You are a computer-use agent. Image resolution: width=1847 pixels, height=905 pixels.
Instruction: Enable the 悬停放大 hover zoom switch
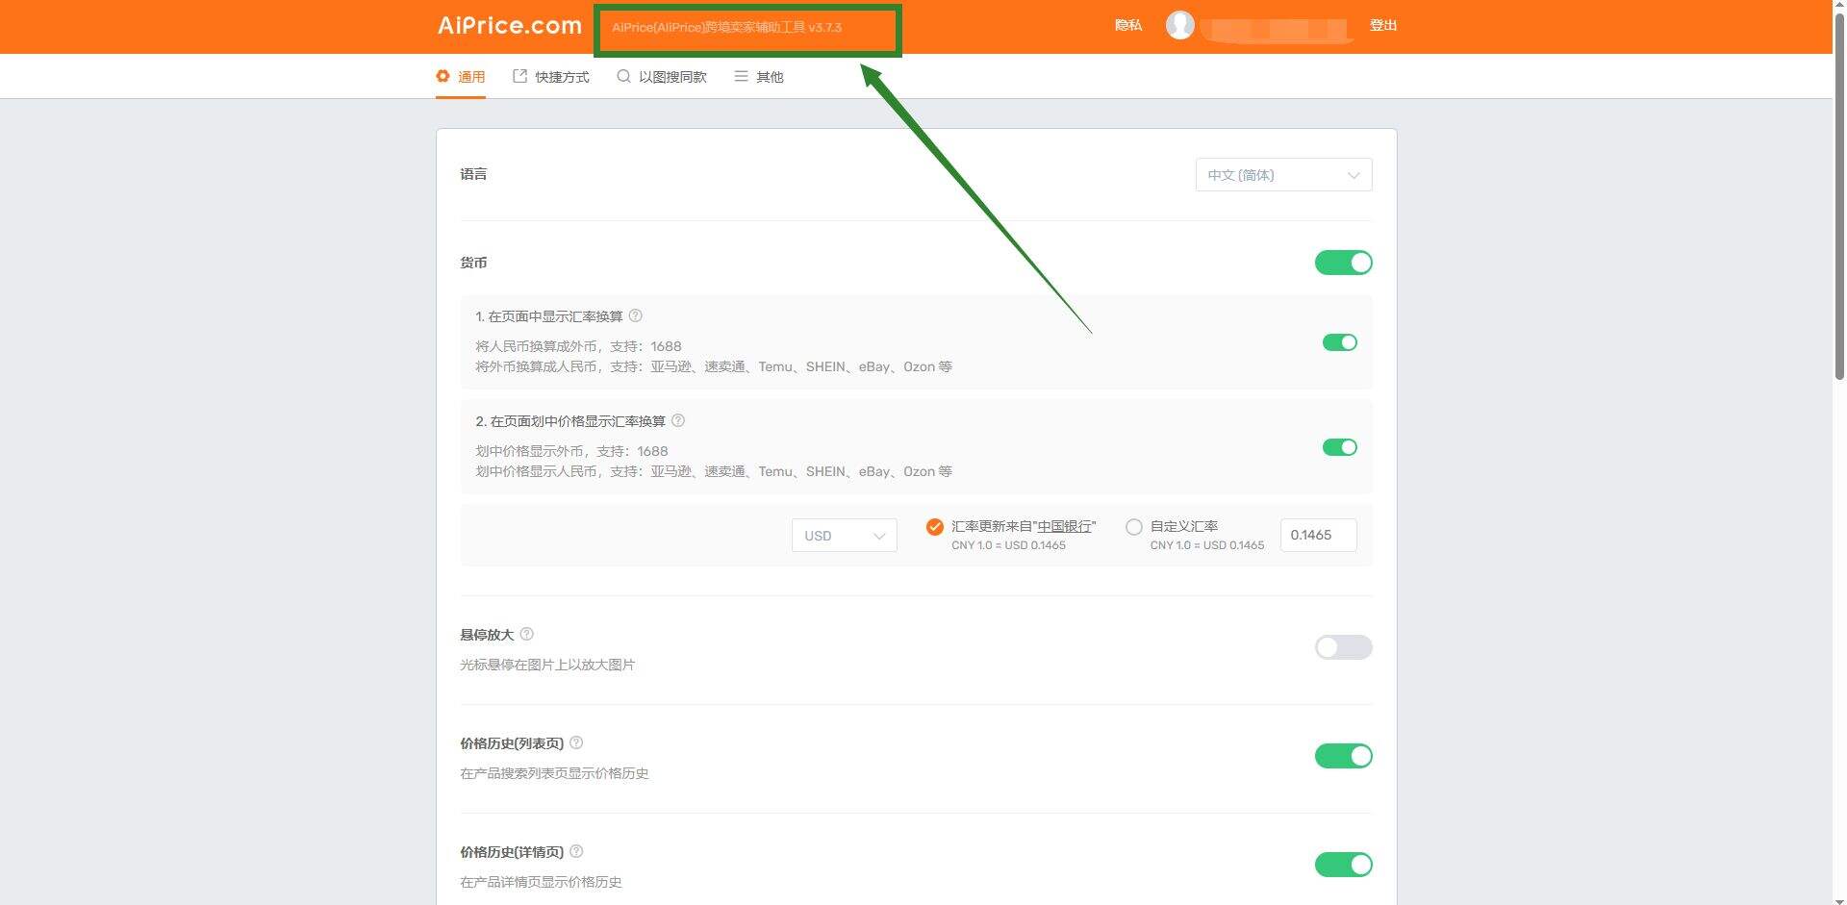tap(1343, 647)
